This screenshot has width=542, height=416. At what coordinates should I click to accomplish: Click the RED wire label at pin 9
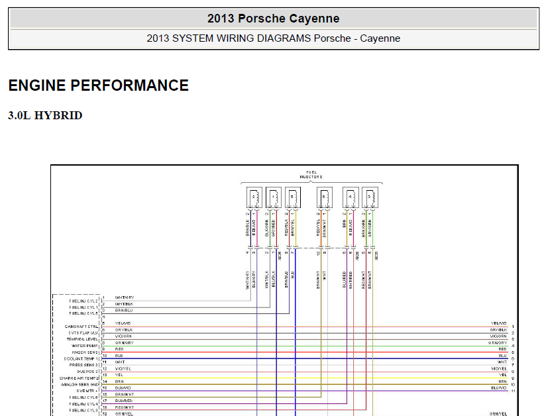(x=119, y=349)
